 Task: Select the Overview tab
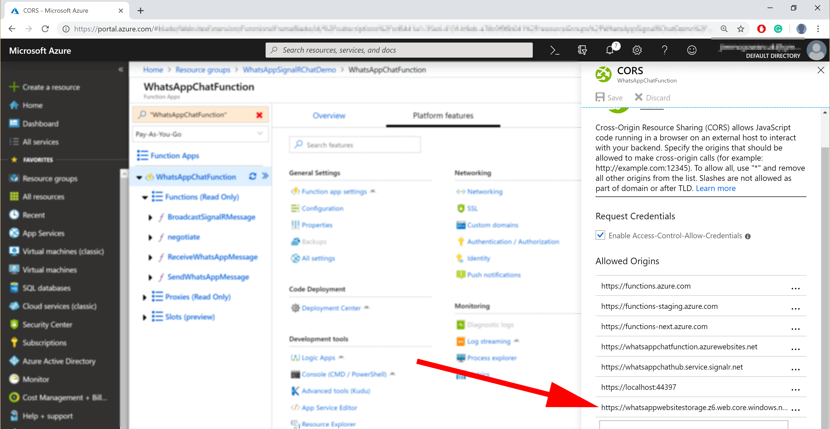click(x=329, y=115)
